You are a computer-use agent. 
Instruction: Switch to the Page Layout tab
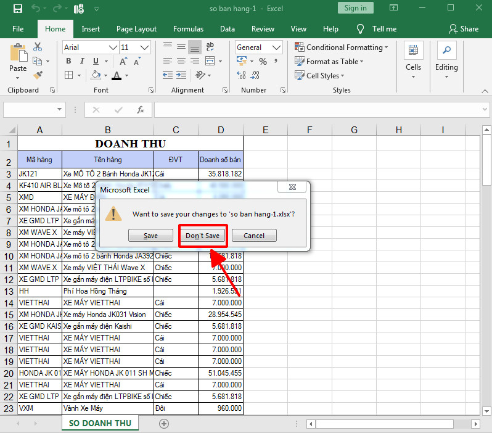click(136, 29)
